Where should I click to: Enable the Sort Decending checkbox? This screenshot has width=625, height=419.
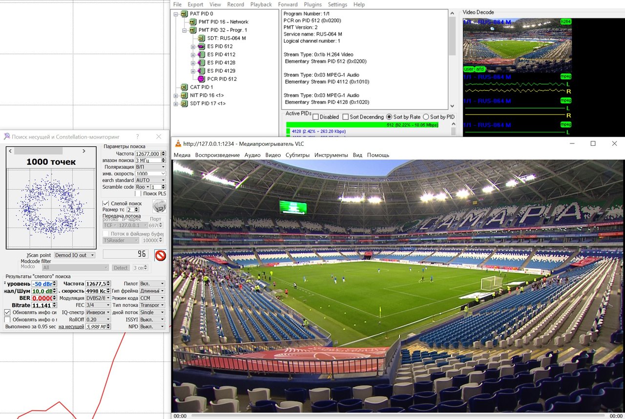pos(346,117)
